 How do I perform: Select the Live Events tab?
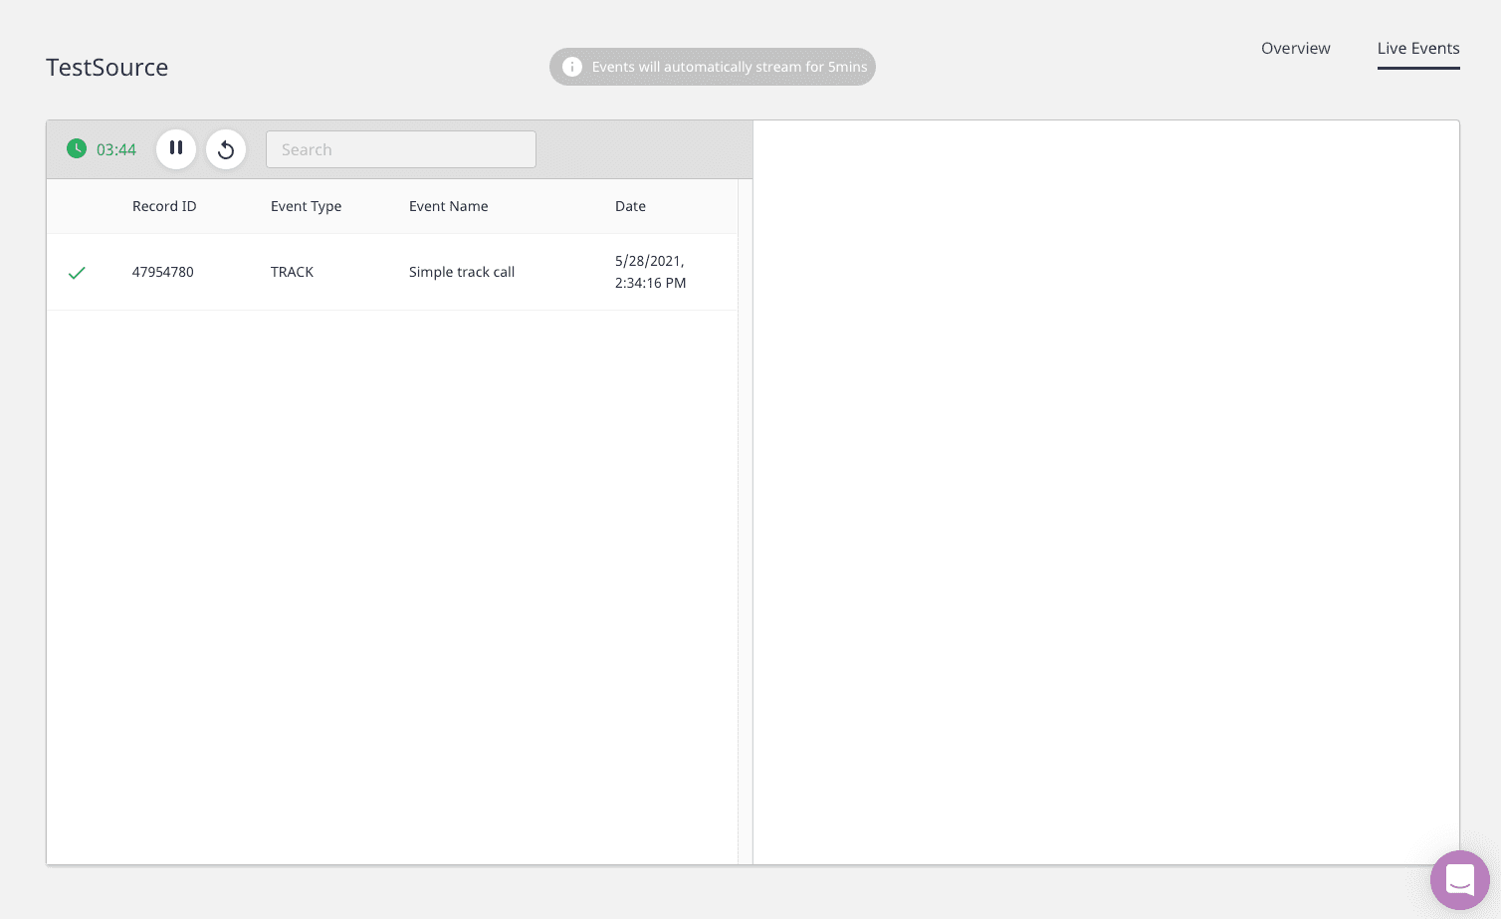(x=1417, y=48)
